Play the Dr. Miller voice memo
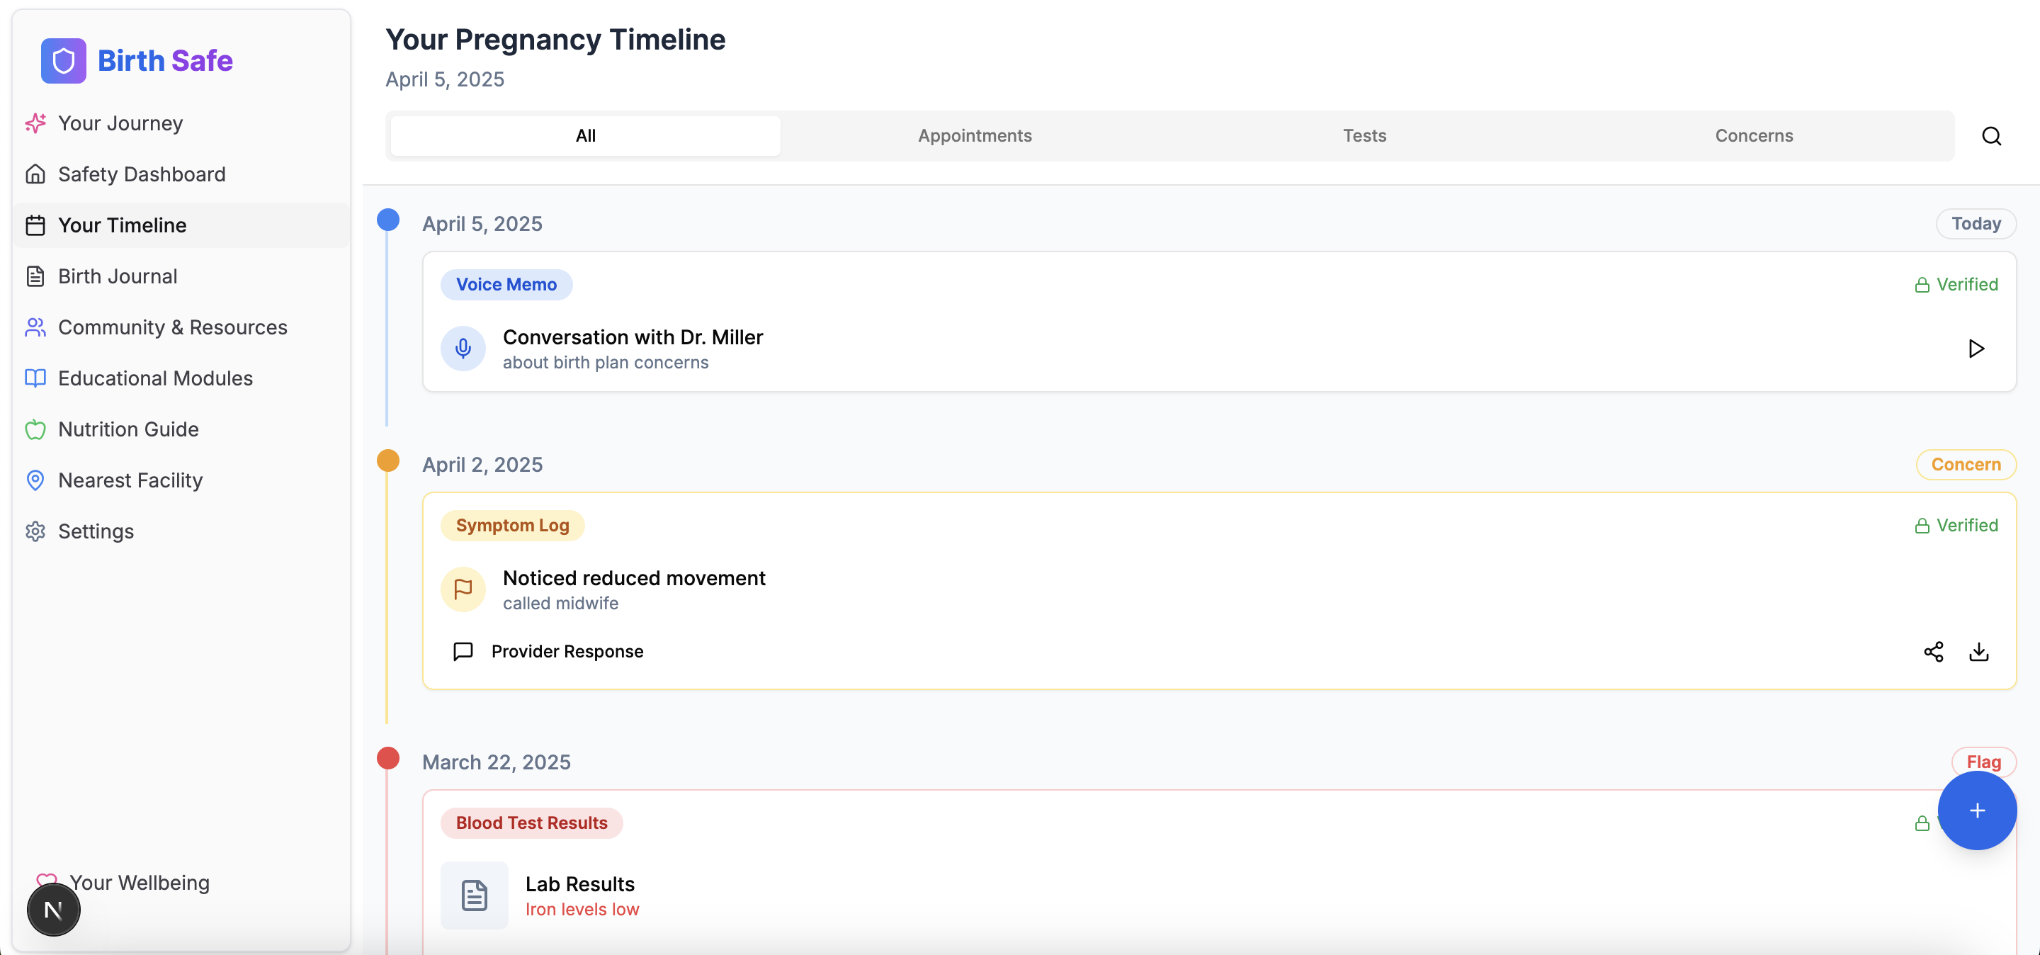Viewport: 2040px width, 955px height. [x=1976, y=349]
